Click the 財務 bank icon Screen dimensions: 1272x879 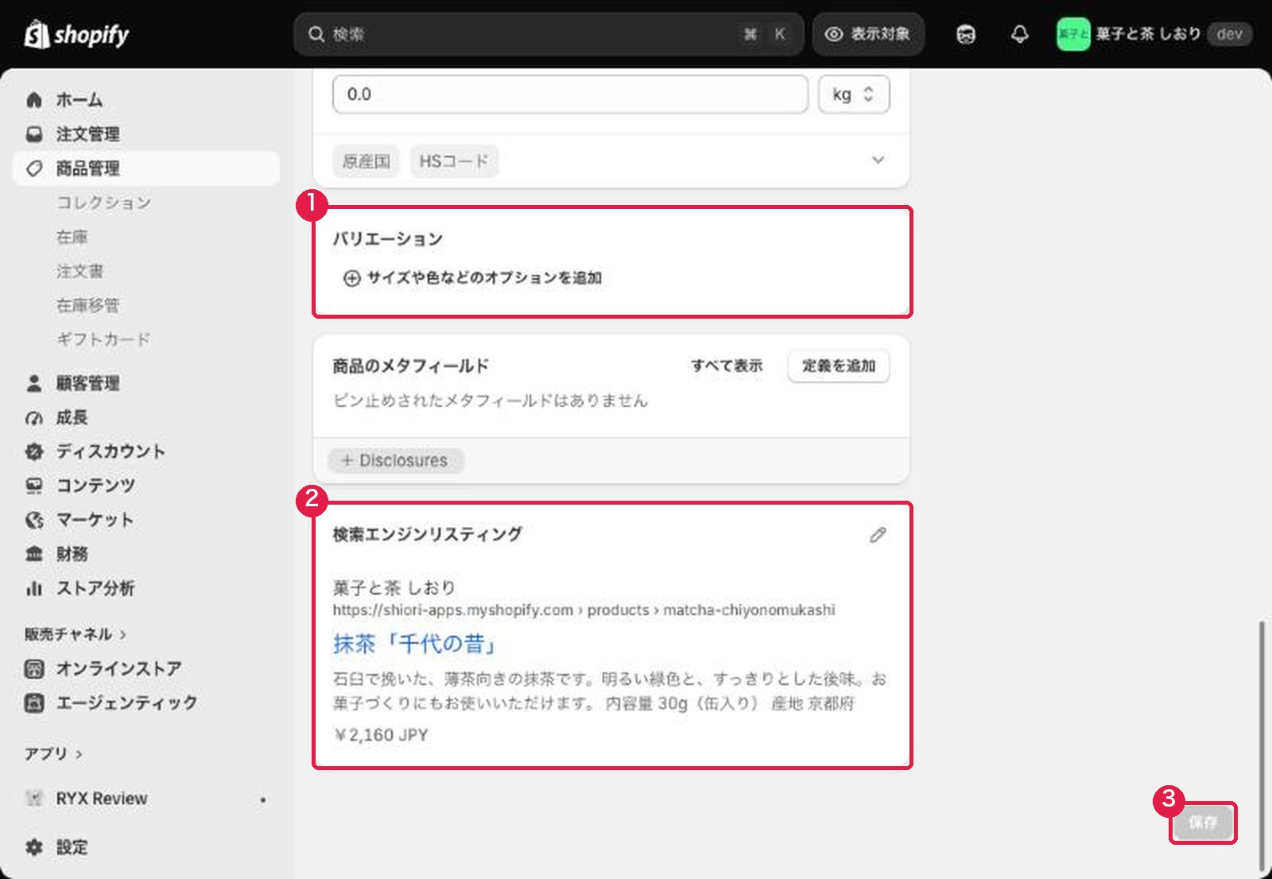[34, 554]
